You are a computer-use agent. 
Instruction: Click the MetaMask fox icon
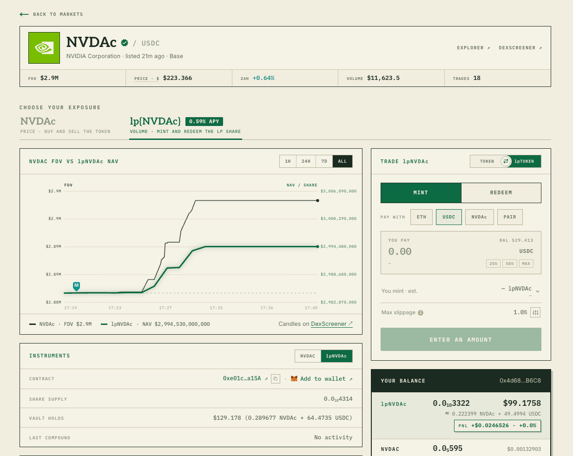point(294,379)
